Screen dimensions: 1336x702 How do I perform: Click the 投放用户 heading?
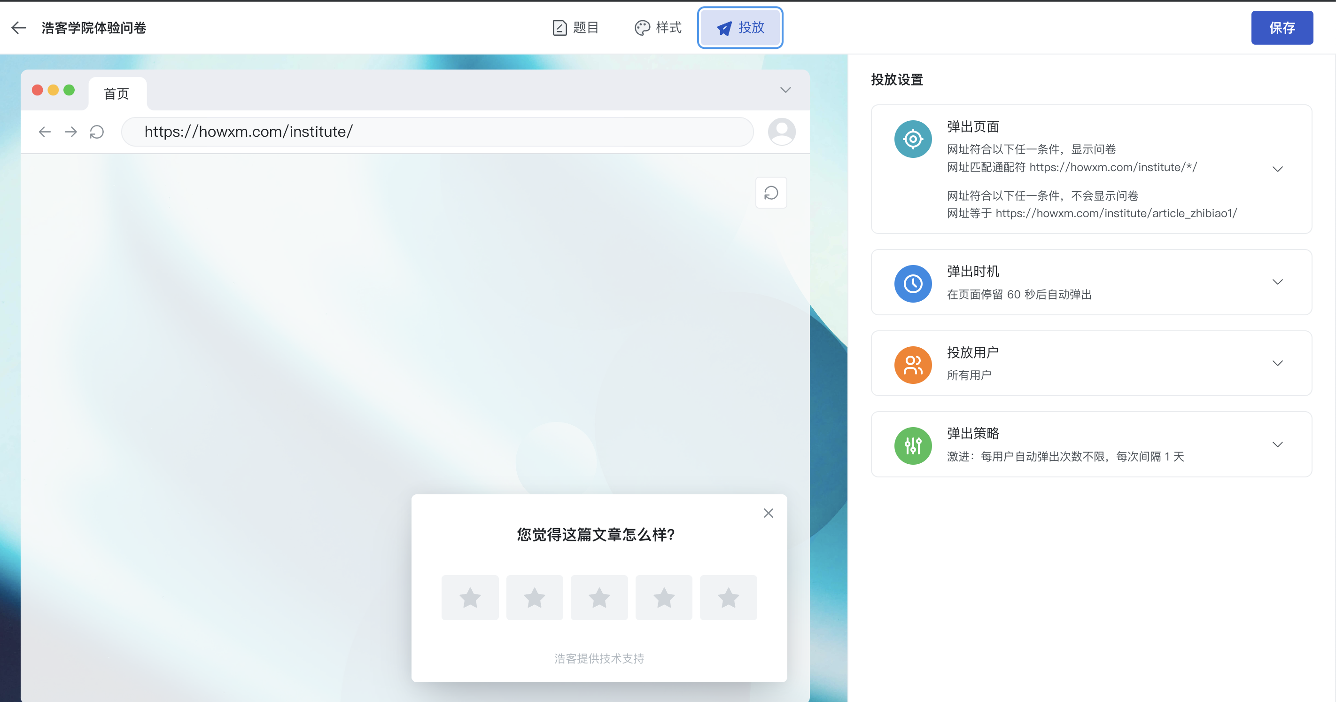(x=973, y=352)
